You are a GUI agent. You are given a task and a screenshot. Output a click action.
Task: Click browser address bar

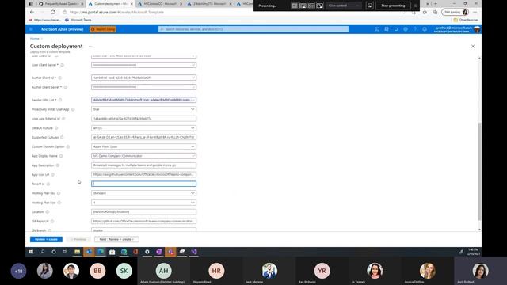[x=227, y=13]
